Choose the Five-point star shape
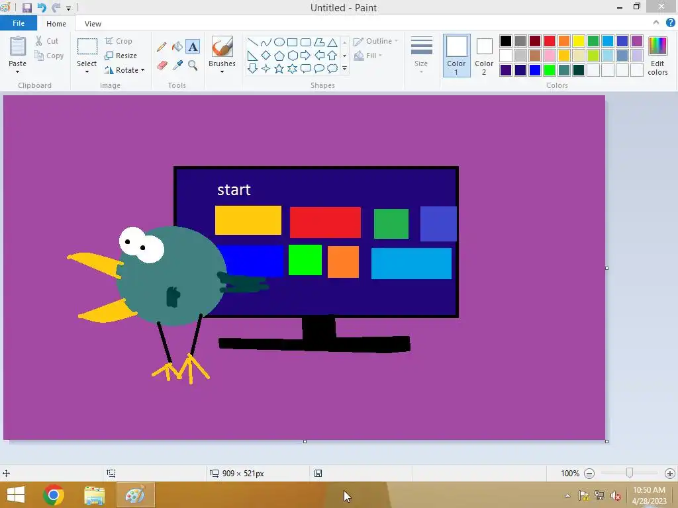 (x=279, y=68)
